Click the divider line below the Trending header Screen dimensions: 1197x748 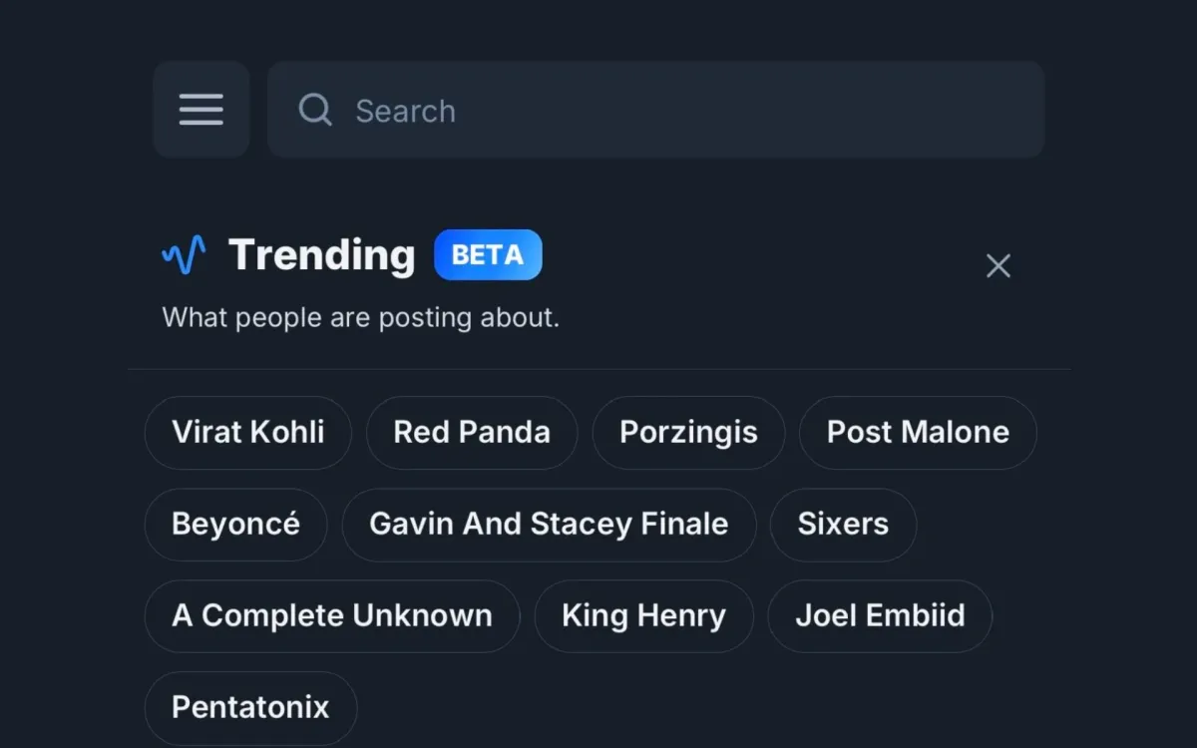coord(598,368)
